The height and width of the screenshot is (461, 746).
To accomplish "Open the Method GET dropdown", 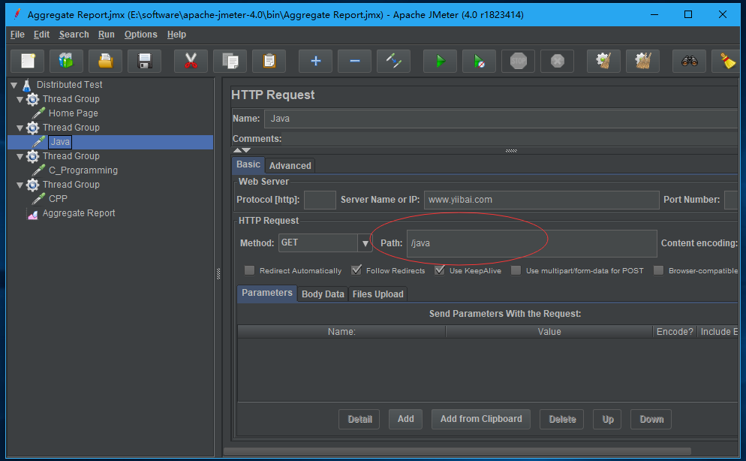I will point(365,243).
